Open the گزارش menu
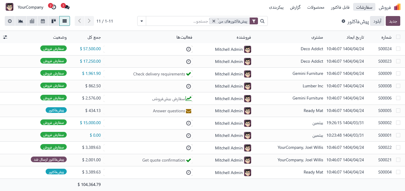 (x=295, y=7)
